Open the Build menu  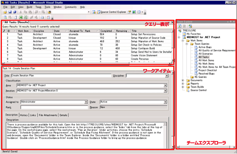[29, 7]
